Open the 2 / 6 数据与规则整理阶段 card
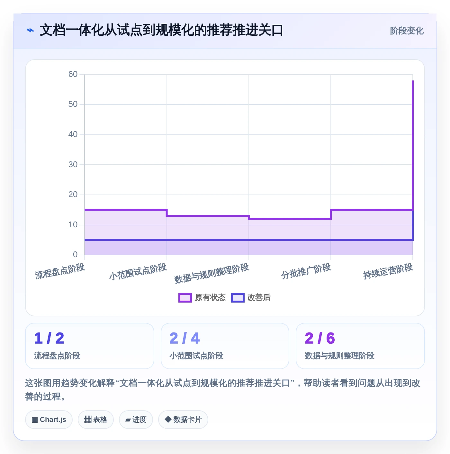450x454 pixels. pos(360,346)
